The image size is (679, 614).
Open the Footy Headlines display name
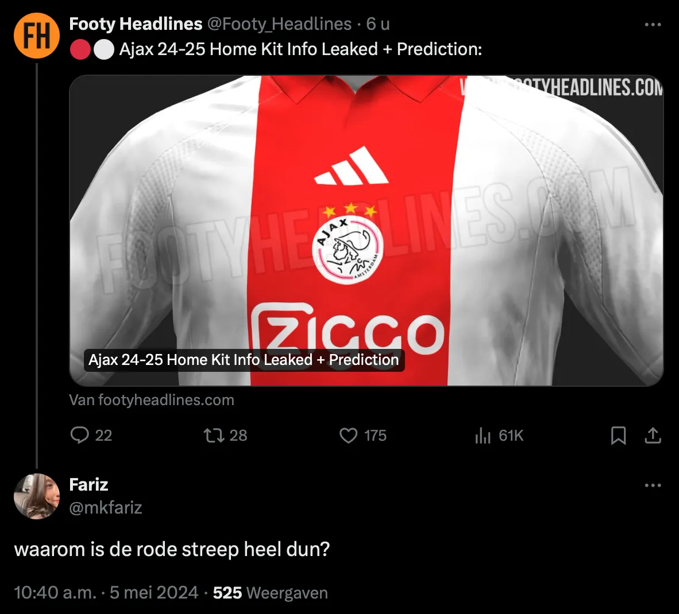(x=136, y=24)
